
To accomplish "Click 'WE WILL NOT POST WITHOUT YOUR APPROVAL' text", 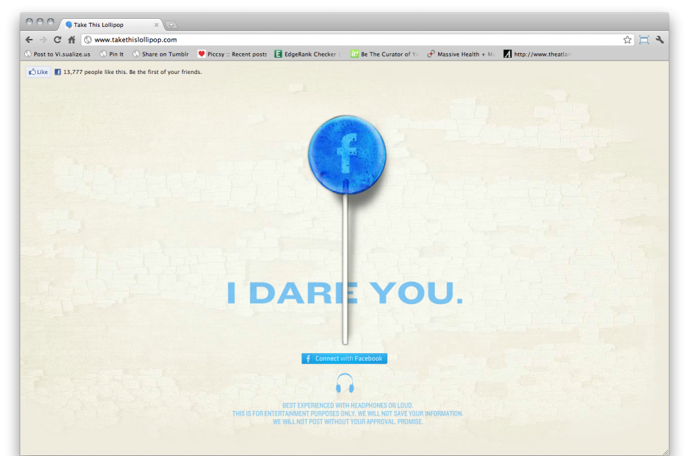I will (348, 422).
